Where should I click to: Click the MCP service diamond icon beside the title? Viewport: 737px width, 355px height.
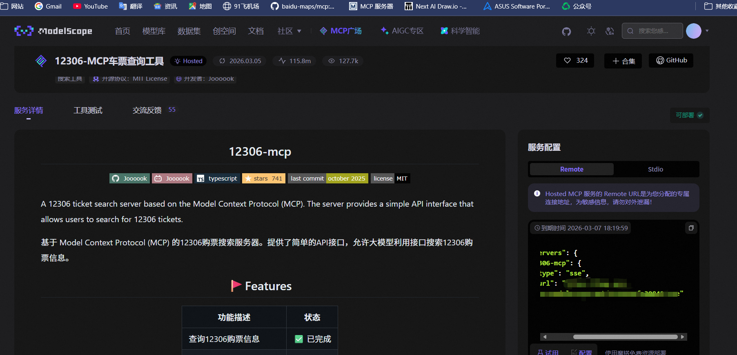tap(41, 61)
